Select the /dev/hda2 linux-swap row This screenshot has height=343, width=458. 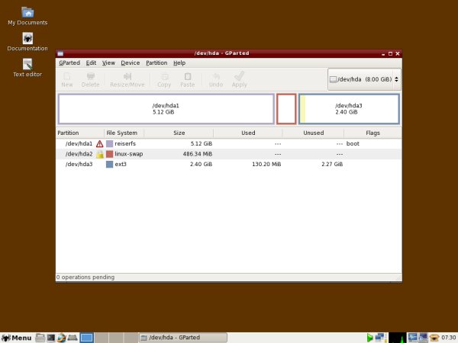[x=229, y=153]
